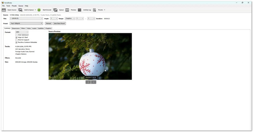The width and height of the screenshot is (253, 132).
Task: Click the source preview ornament image
Action: 90,56
